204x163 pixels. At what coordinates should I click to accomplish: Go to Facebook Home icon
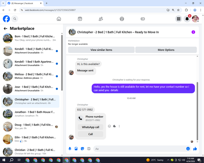point(59,19)
